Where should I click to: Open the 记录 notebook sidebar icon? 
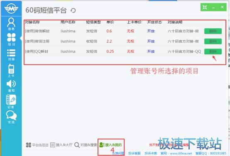click(x=11, y=102)
